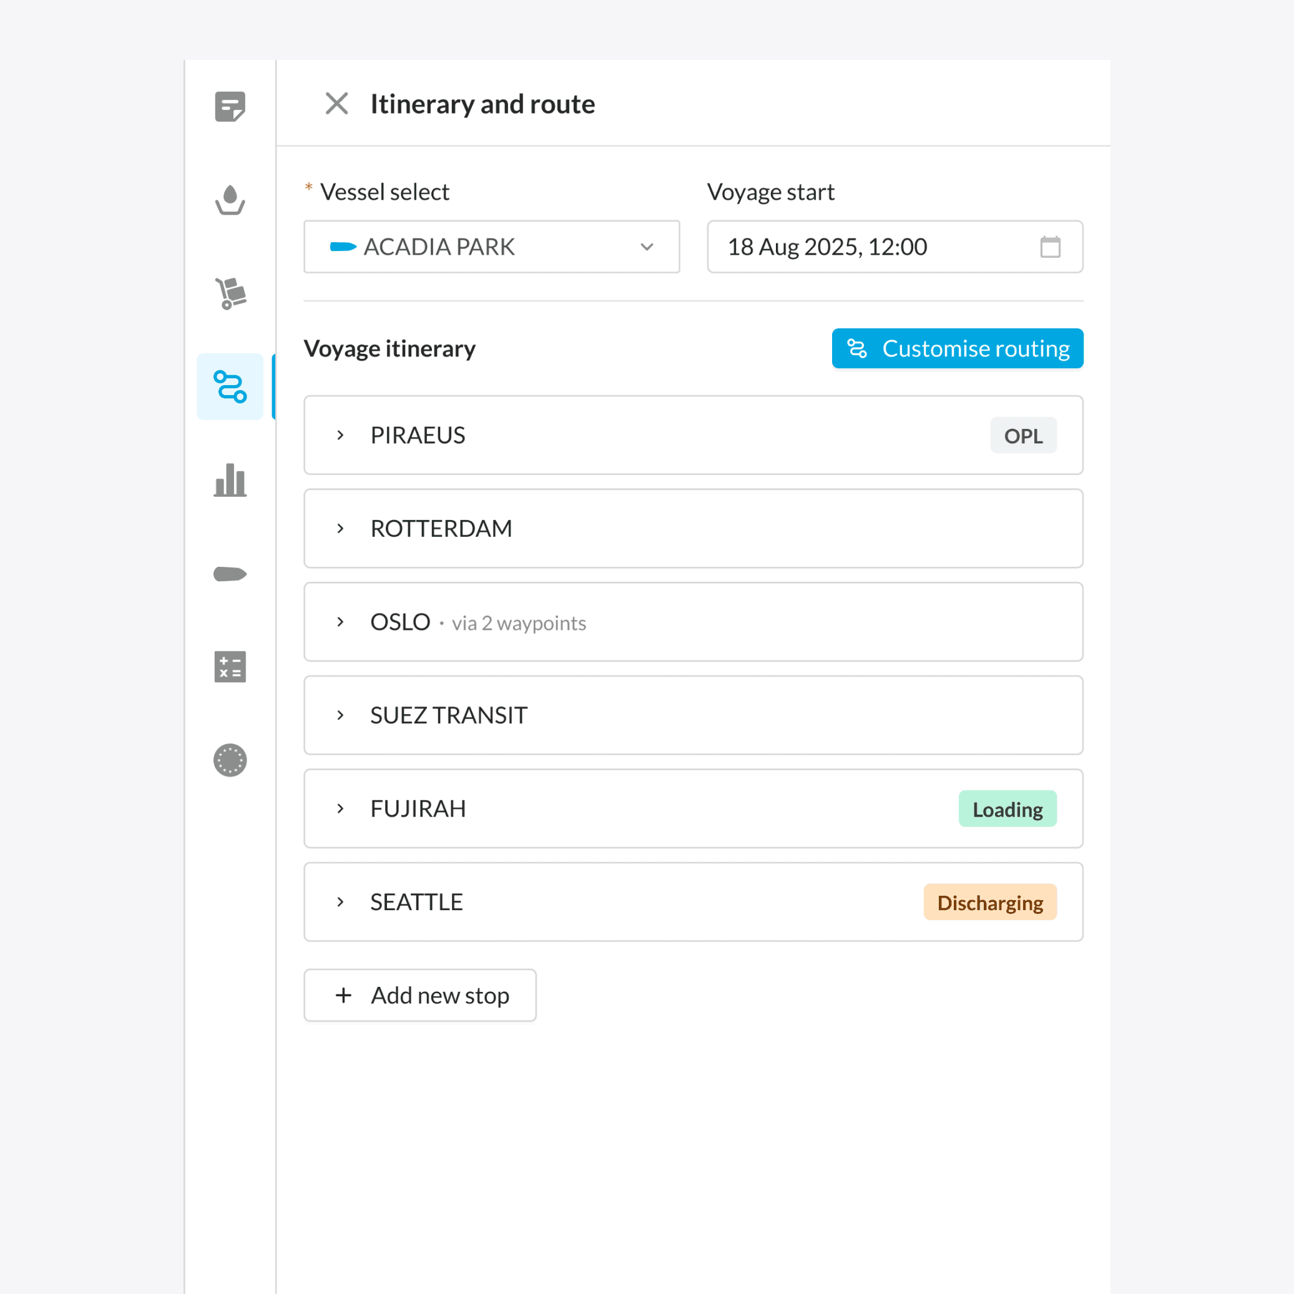Click the 'via 2 waypoints' text
This screenshot has width=1294, height=1294.
(x=518, y=623)
